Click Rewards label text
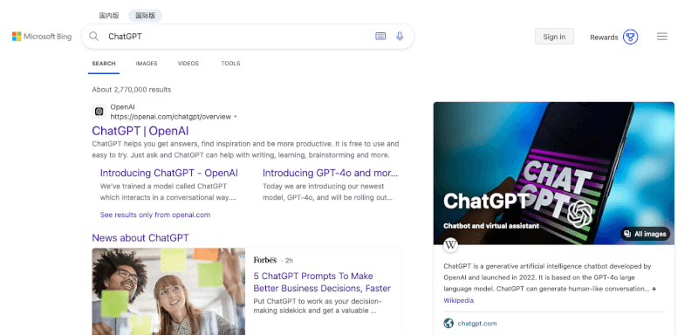Image resolution: width=698 pixels, height=335 pixels. [x=604, y=38]
